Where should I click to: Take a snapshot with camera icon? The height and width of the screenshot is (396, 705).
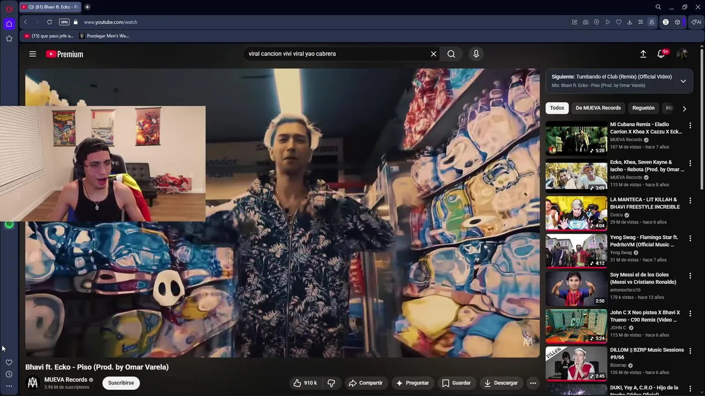tap(585, 22)
